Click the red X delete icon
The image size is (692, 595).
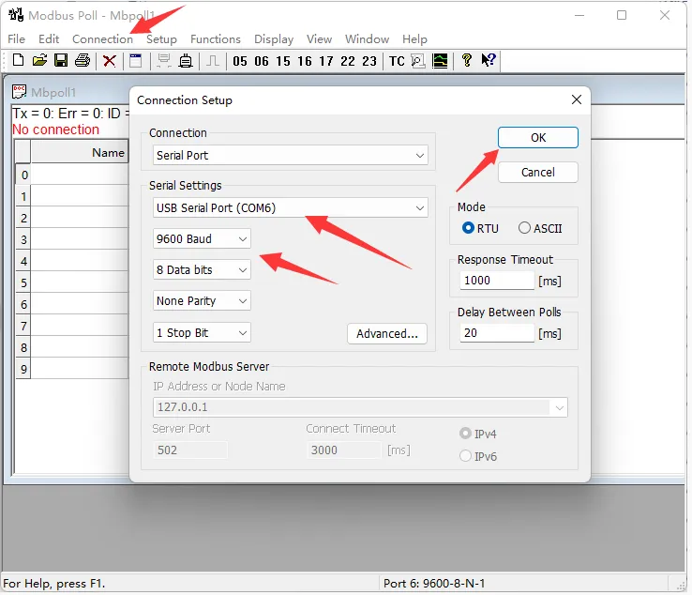point(110,61)
